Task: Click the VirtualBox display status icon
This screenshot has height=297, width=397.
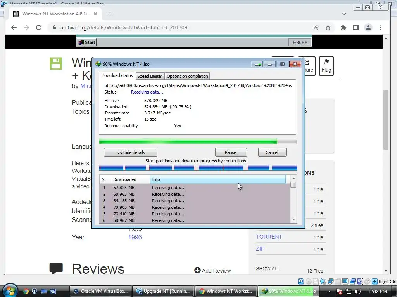Action: point(345,282)
